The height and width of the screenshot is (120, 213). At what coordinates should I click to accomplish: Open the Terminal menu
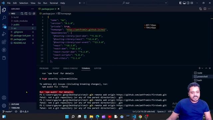(54, 3)
